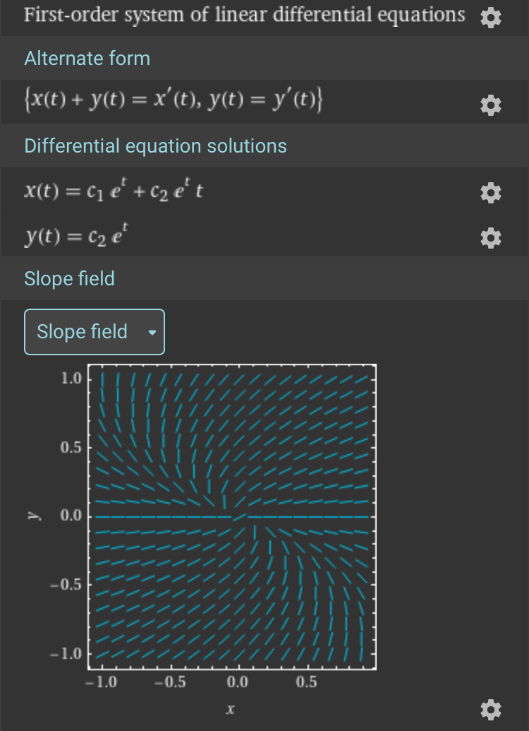Click the y axis label beside the plot
Viewport: 529px width, 731px height.
pyautogui.click(x=32, y=516)
